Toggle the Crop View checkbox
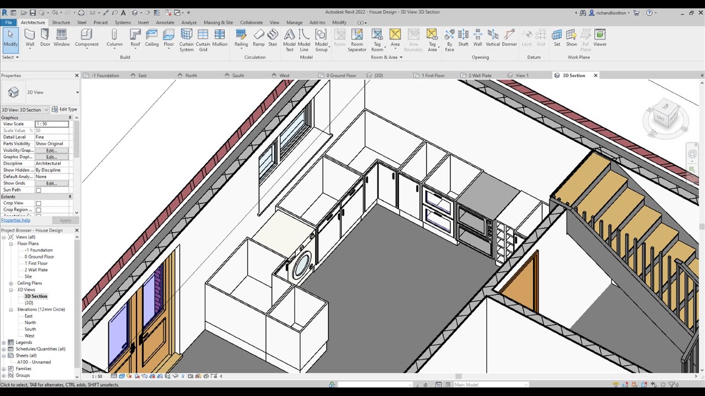Viewport: 705px width, 396px height. coord(39,204)
